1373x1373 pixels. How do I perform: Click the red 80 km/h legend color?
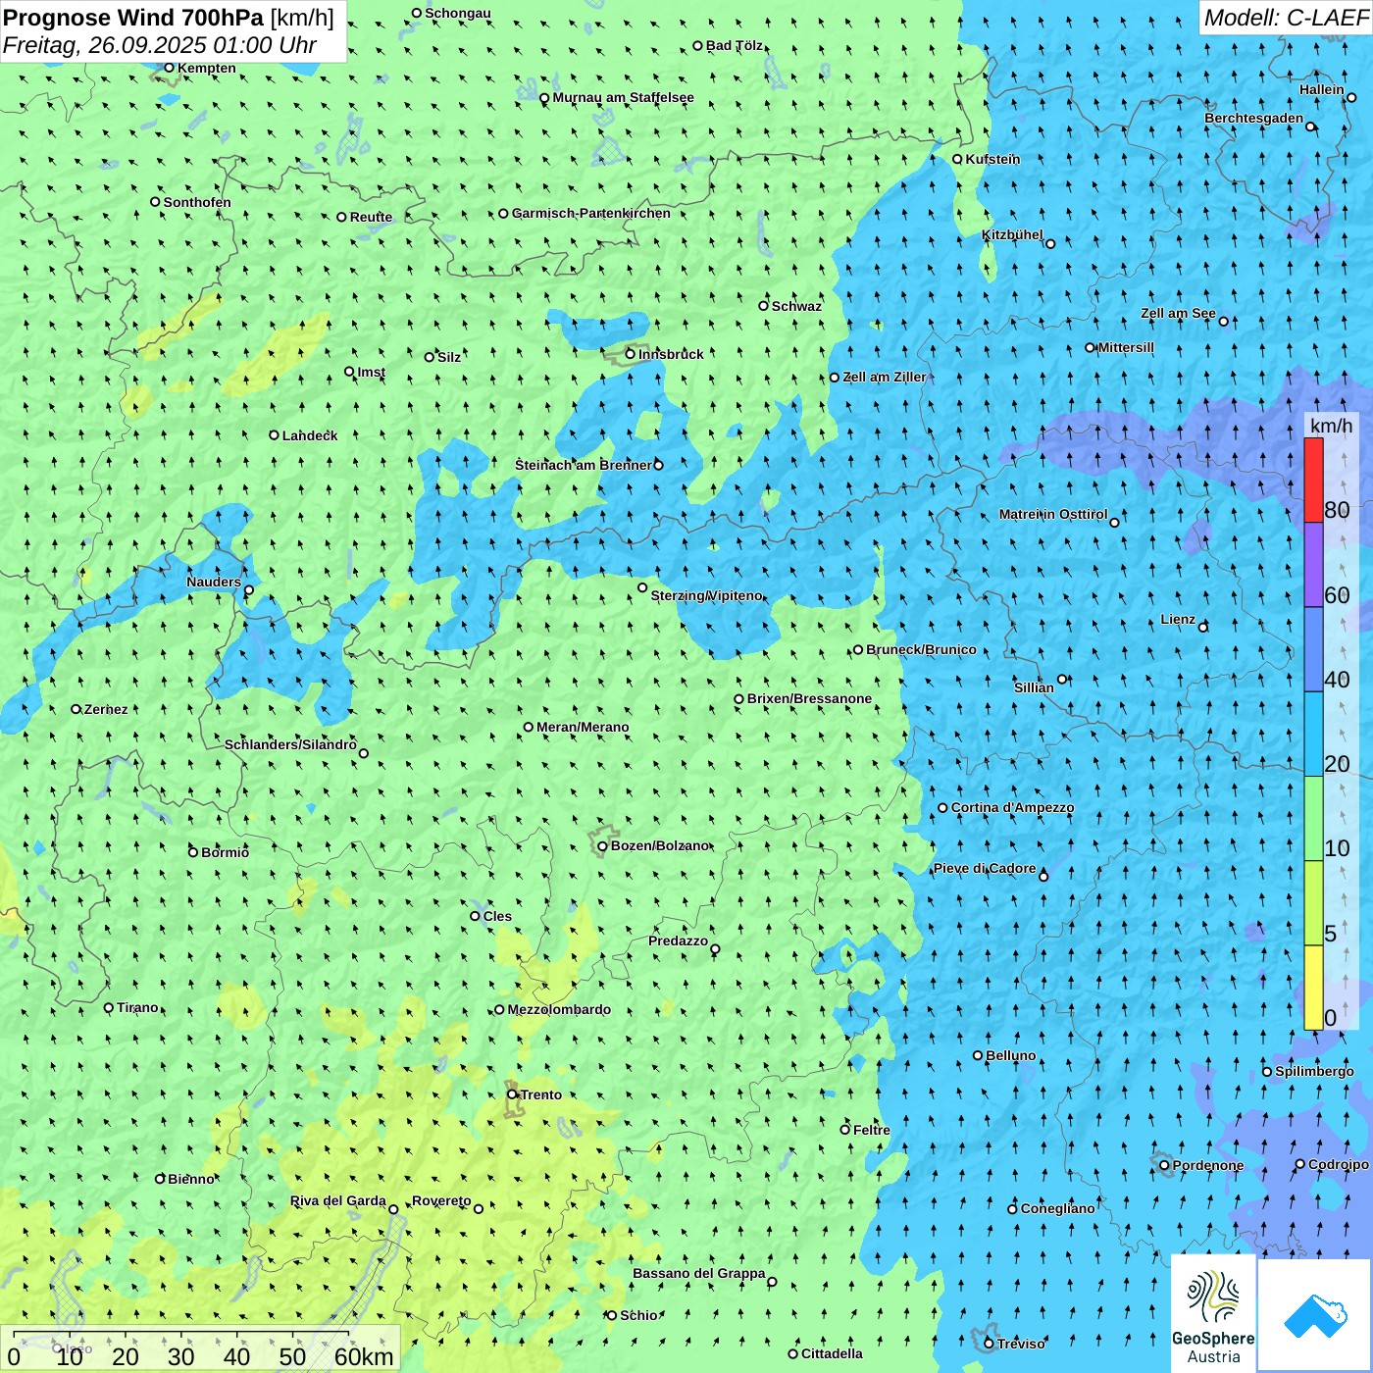[x=1313, y=481]
